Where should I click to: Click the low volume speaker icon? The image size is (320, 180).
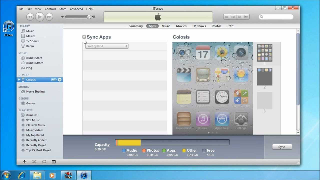tap(62, 17)
